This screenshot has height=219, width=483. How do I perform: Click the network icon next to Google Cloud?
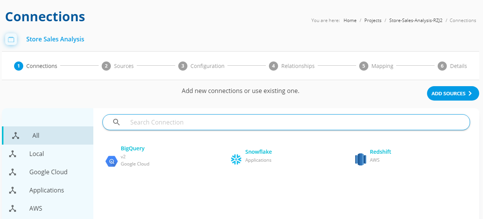(x=13, y=172)
